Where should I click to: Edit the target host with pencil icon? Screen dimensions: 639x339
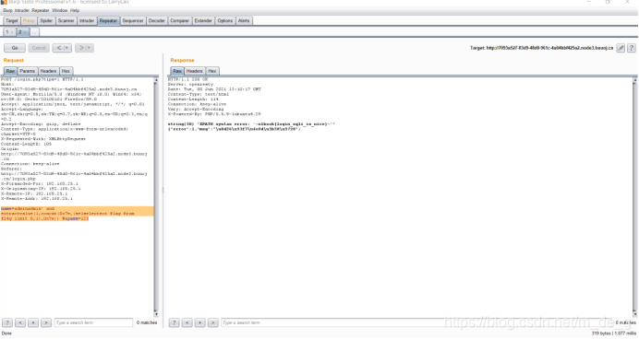click(x=621, y=48)
